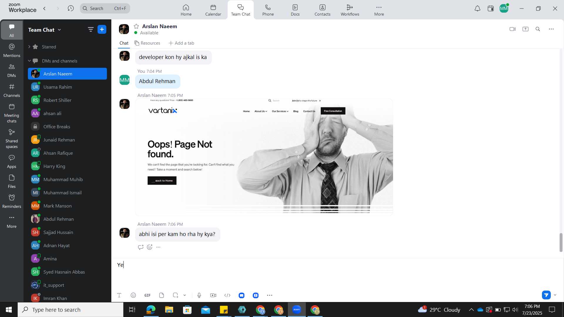The image size is (564, 317).
Task: Open the Channels sidebar section
Action: (12, 90)
